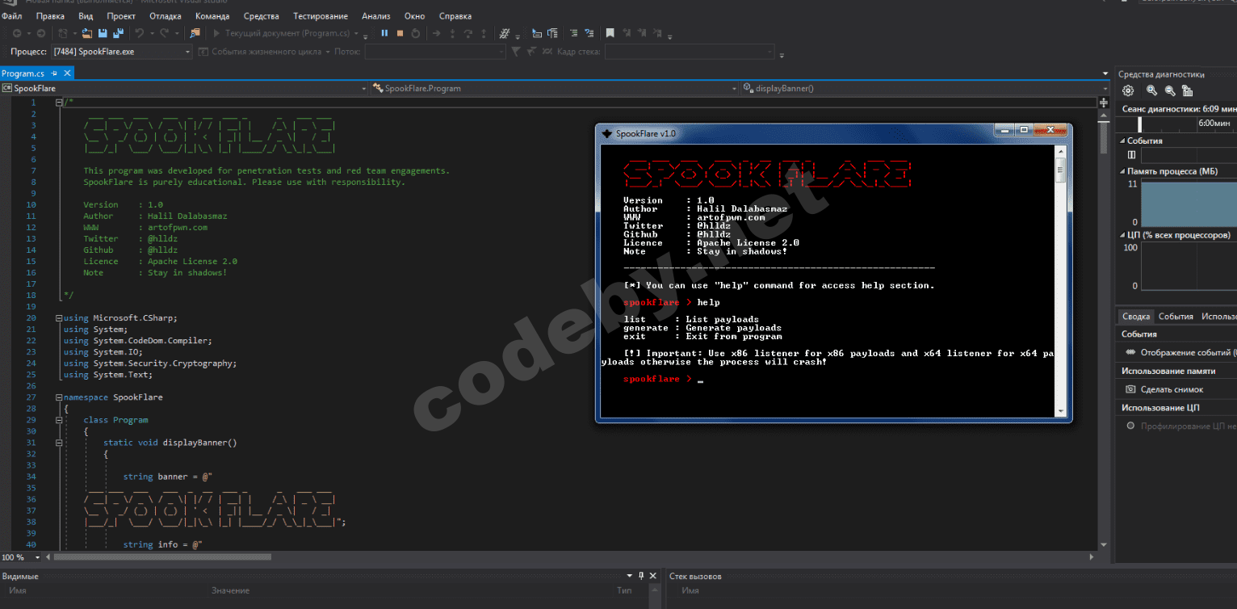The width and height of the screenshot is (1237, 609).
Task: Pause debugging with the Break All icon
Action: (384, 33)
